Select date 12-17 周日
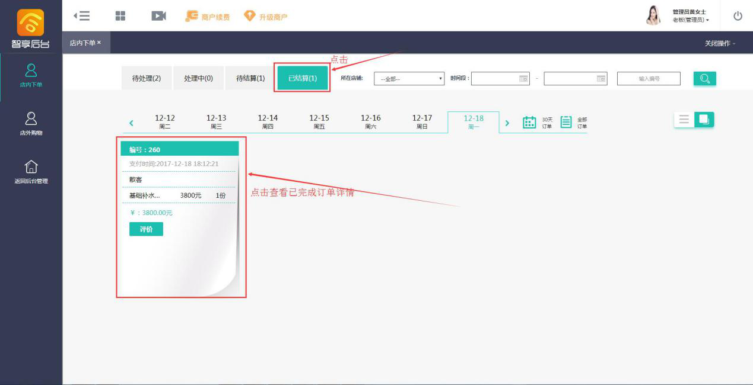The image size is (753, 385). click(x=422, y=121)
